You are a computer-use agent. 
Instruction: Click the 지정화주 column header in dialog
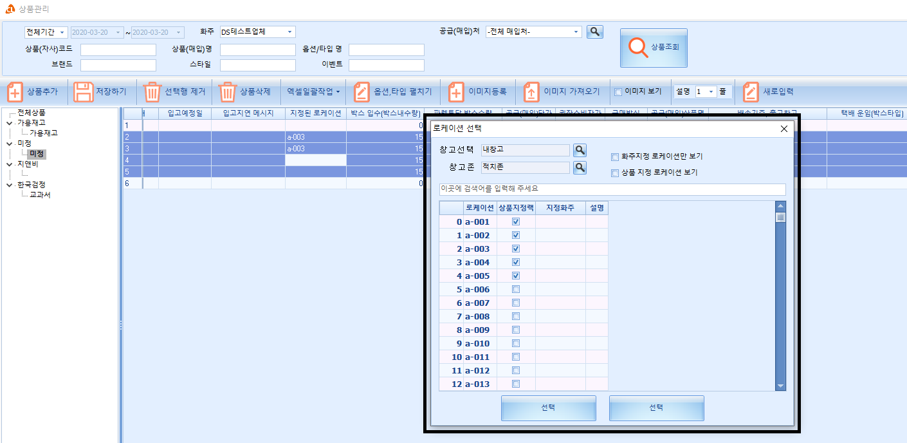[x=560, y=208]
